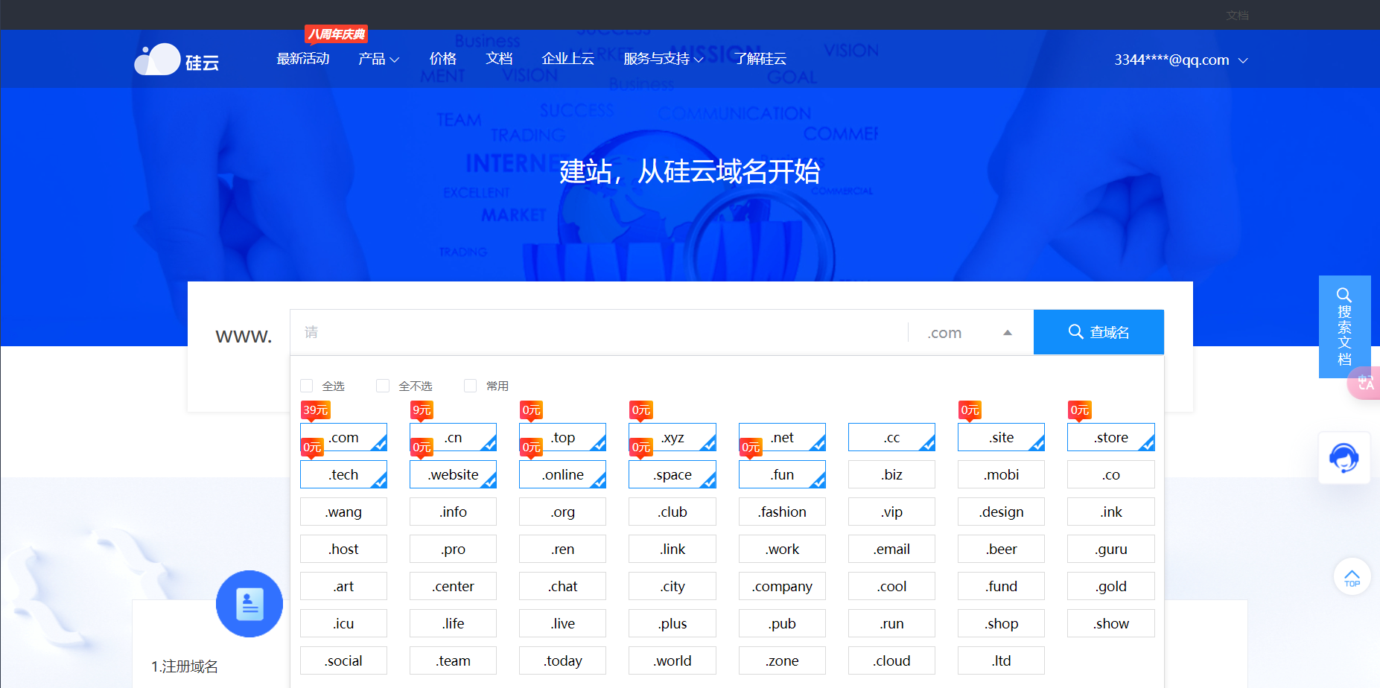The image size is (1380, 688).
Task: Toggle the .site domain suffix
Action: tap(1001, 437)
